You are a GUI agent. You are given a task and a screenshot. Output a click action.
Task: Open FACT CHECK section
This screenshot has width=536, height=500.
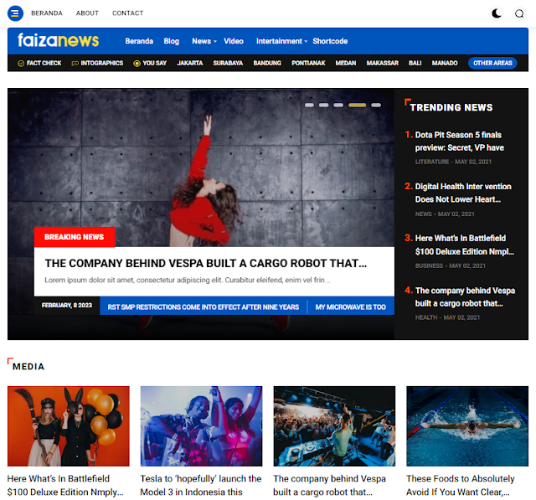click(x=44, y=63)
